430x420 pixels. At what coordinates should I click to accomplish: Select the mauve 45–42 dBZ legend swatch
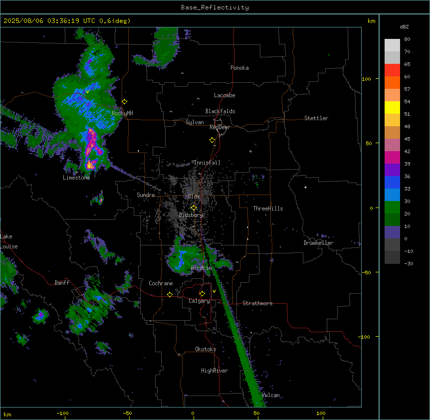tap(392, 145)
